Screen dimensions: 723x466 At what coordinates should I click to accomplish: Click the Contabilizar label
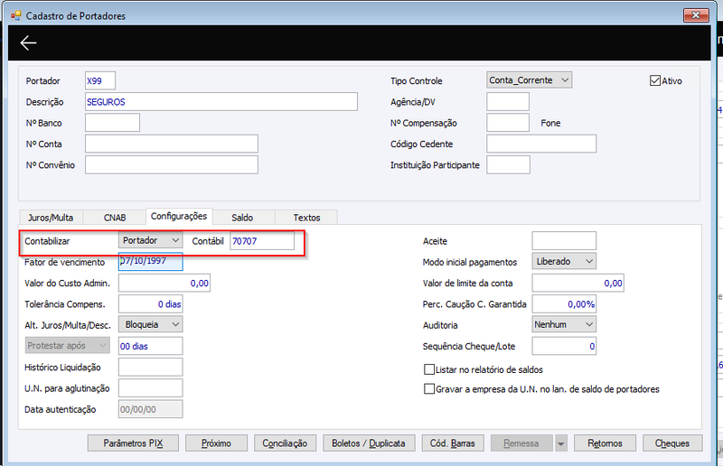coord(47,241)
